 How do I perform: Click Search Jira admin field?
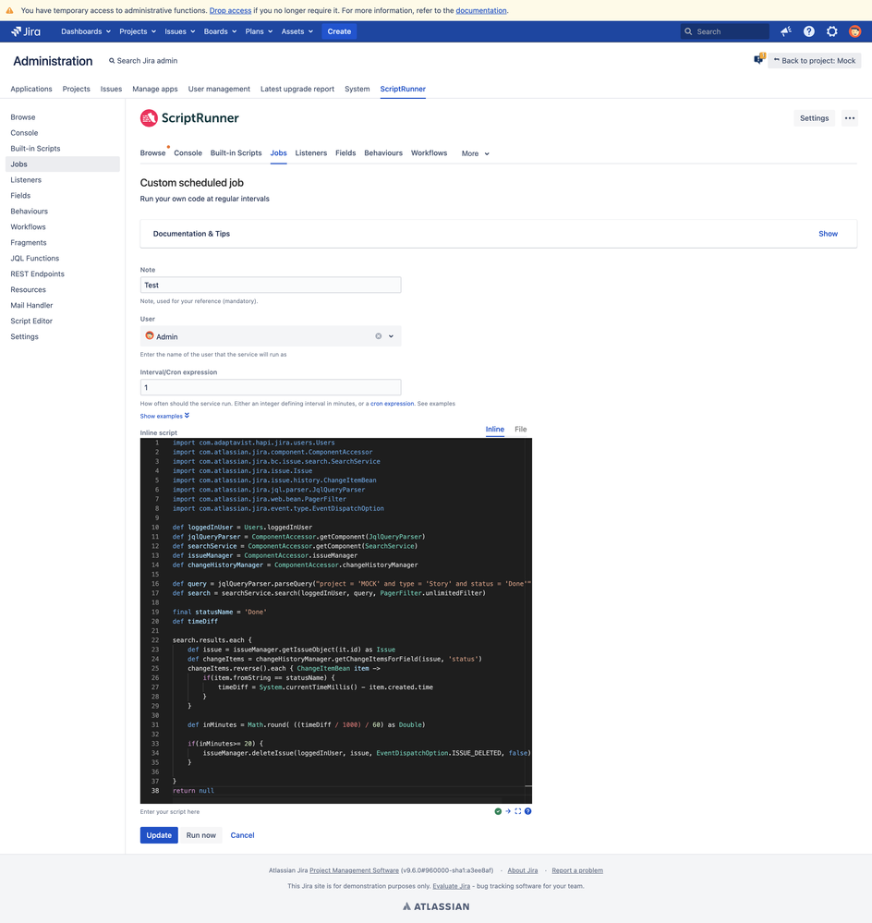tap(143, 61)
